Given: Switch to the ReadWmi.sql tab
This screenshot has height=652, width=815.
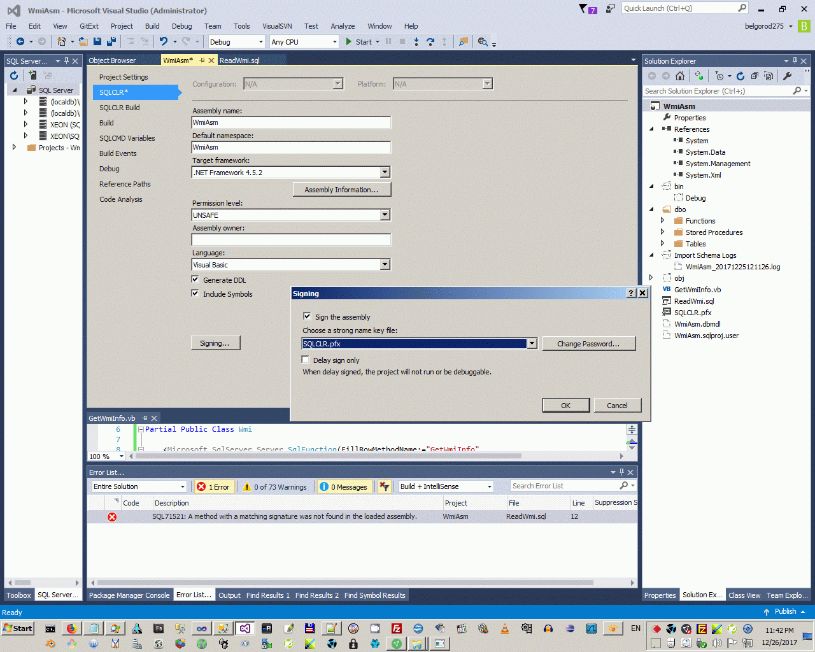Looking at the screenshot, I should coord(239,60).
